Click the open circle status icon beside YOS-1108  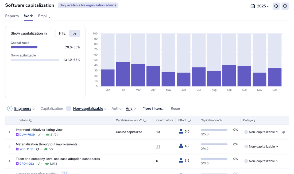click(38, 149)
